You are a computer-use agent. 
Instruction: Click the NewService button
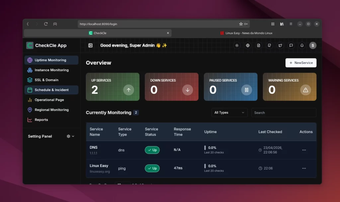click(x=301, y=63)
